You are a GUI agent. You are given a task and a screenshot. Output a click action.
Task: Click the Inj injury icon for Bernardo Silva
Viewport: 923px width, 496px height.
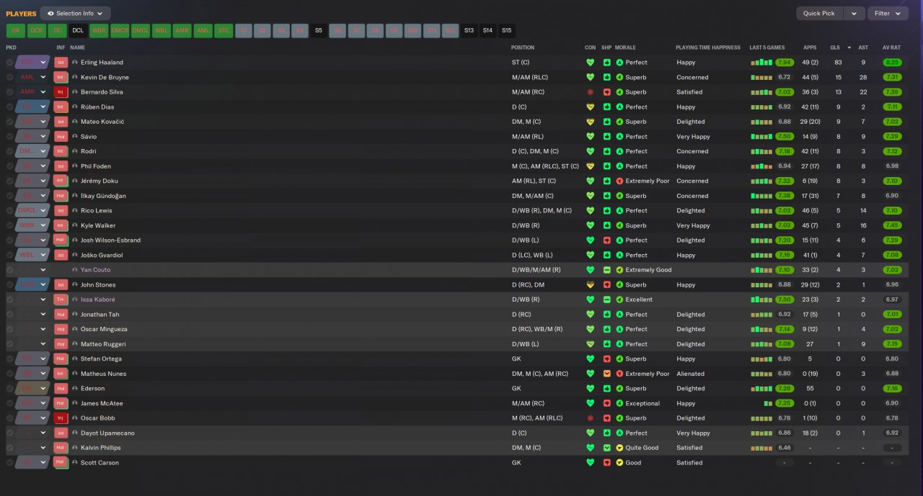pos(61,92)
